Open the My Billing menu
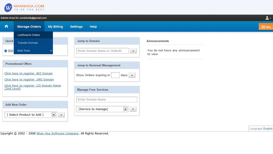 [55, 27]
